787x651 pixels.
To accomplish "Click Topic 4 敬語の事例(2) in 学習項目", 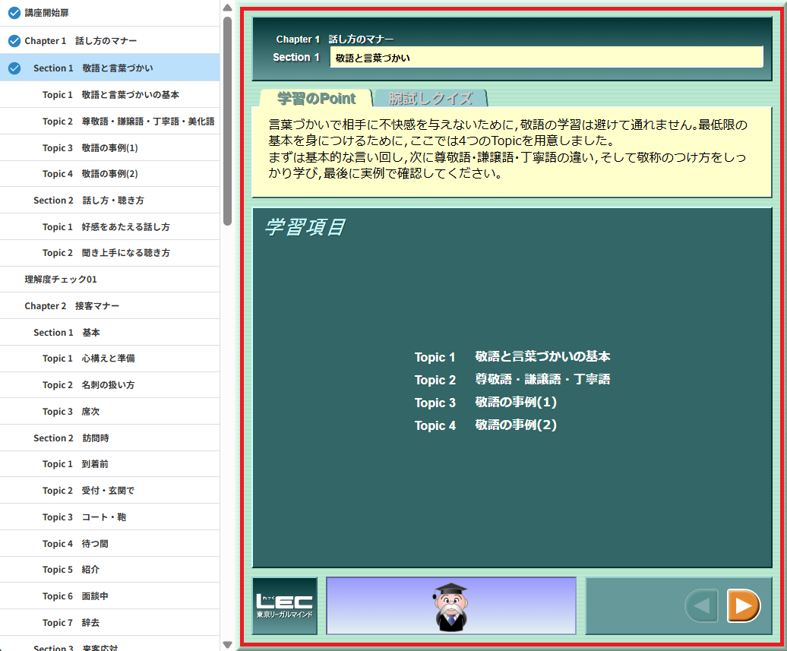I will click(485, 425).
